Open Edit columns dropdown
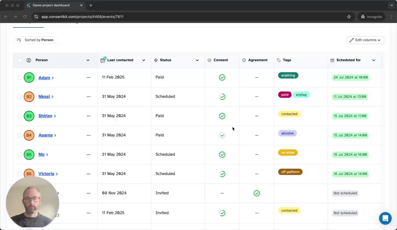 click(x=365, y=40)
